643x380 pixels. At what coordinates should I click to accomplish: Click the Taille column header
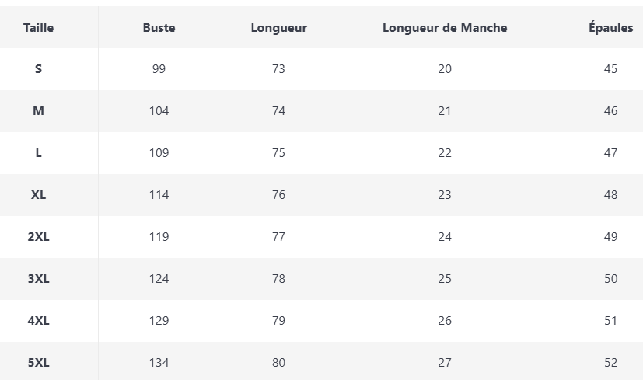point(38,28)
